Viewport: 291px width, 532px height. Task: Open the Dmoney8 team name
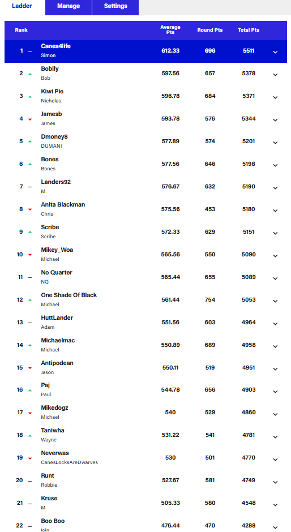click(x=54, y=137)
